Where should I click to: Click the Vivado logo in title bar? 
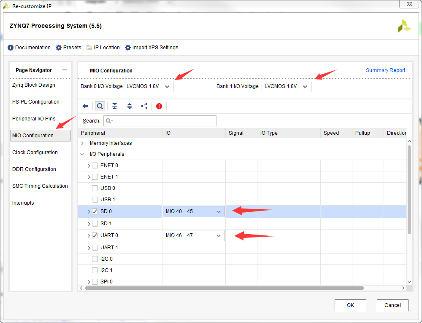[6, 6]
